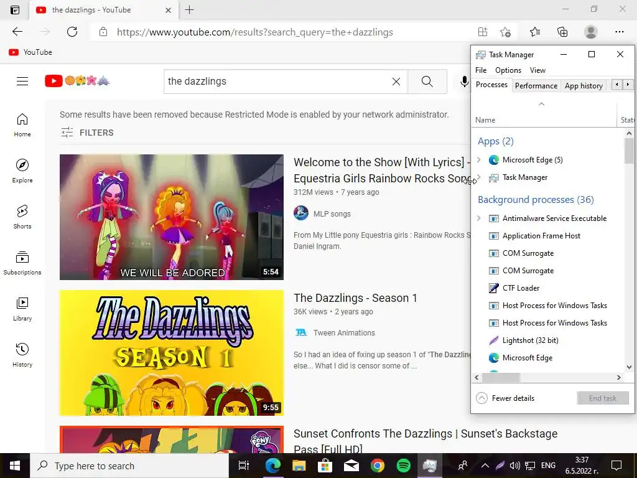Open Sunset Confronts The Dazzlings video title
Screen dimensions: 637x478
click(x=425, y=441)
